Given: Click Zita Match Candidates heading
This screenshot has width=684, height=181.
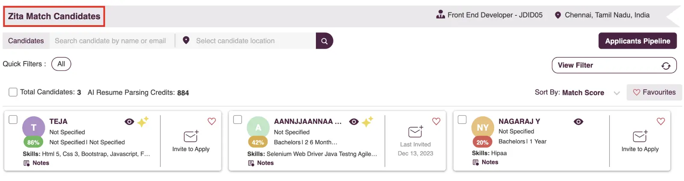Looking at the screenshot, I should pyautogui.click(x=54, y=16).
